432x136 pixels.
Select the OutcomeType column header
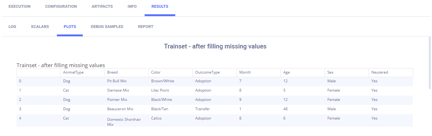[207, 72]
